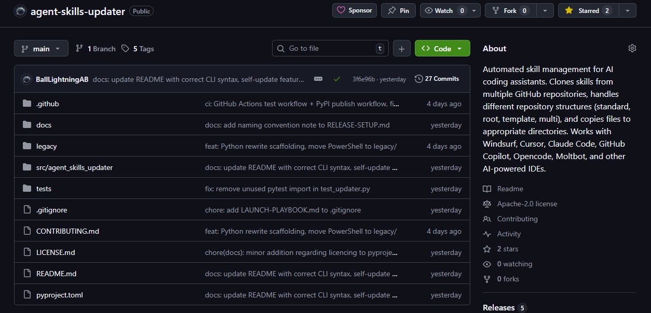Viewport: 651px width, 313px height.
Task: Click the green checkmark next to the commit
Action: [337, 79]
